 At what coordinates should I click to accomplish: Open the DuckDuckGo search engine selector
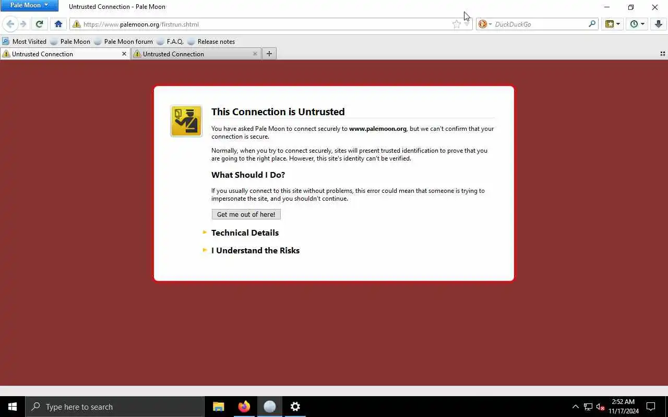coord(485,24)
